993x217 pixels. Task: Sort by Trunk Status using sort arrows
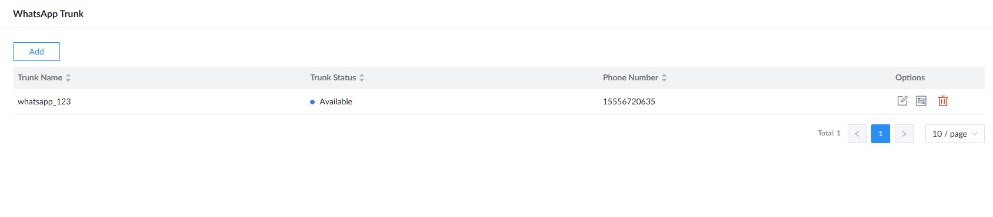pos(362,77)
